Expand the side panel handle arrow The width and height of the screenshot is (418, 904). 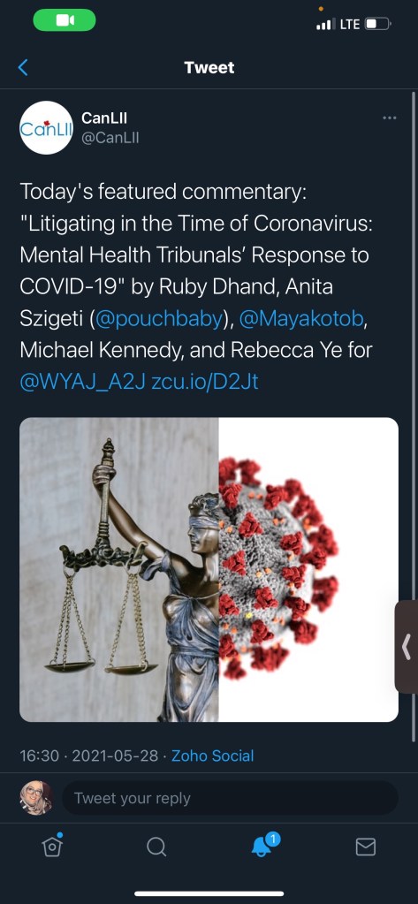tap(407, 647)
